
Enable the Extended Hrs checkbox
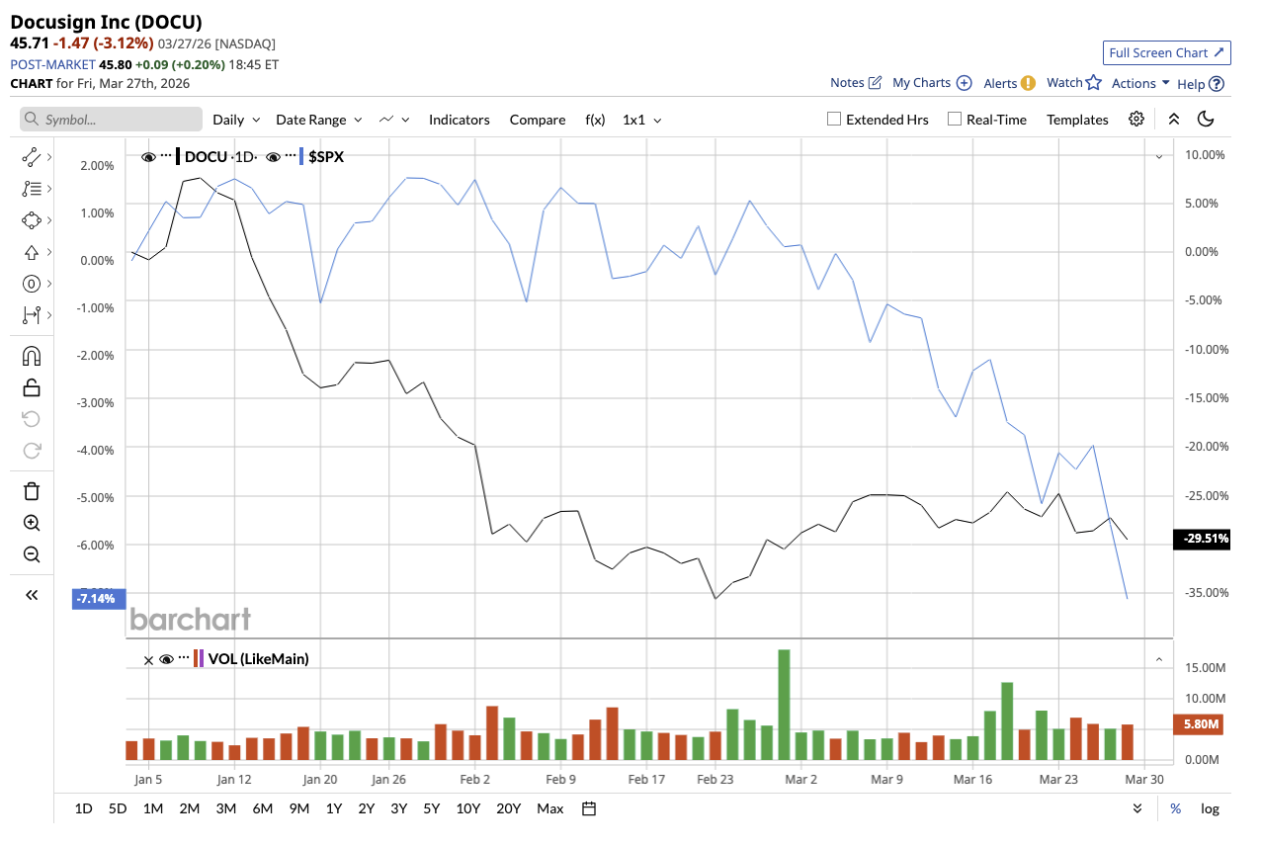834,119
